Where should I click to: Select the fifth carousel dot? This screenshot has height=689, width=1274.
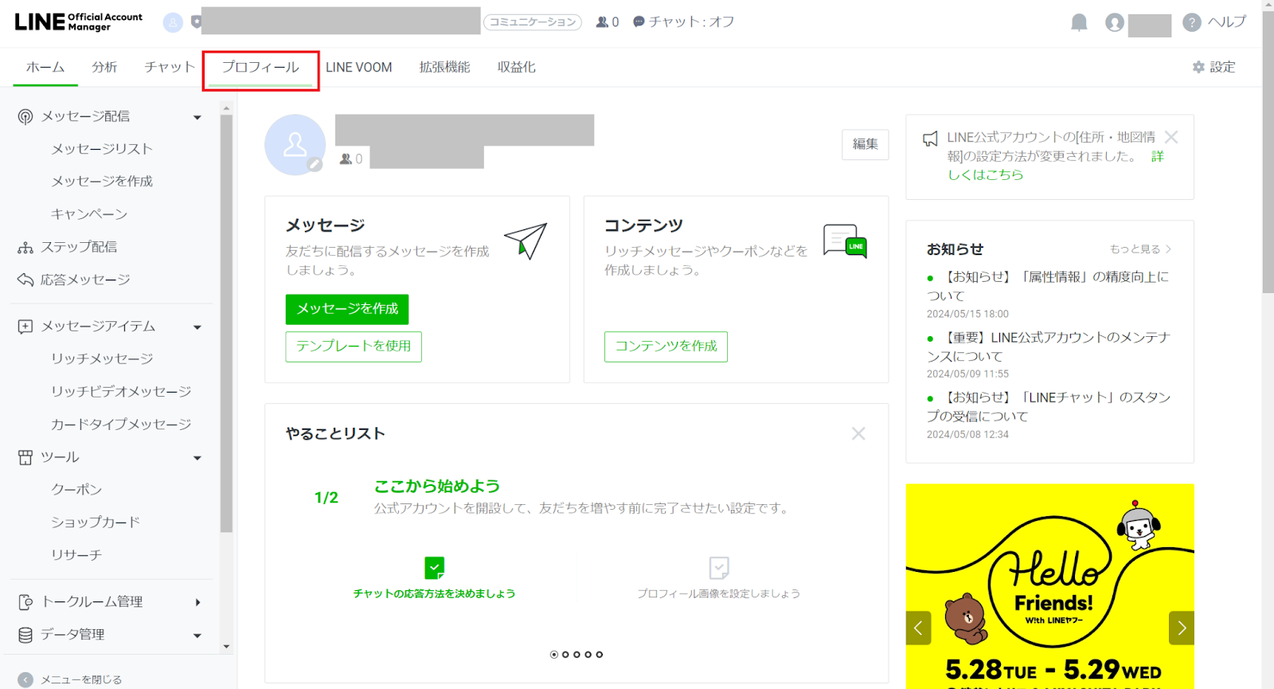point(600,655)
